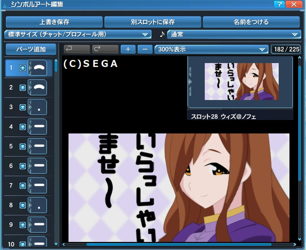Screen dimensions: 306x250
Task: Click the minus zoom-out button
Action: point(145,49)
